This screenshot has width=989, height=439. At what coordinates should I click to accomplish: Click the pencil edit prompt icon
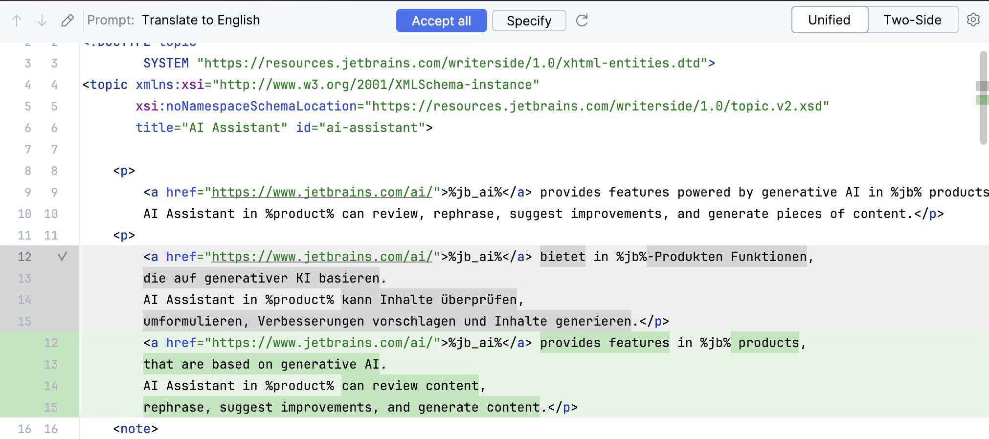tap(67, 21)
